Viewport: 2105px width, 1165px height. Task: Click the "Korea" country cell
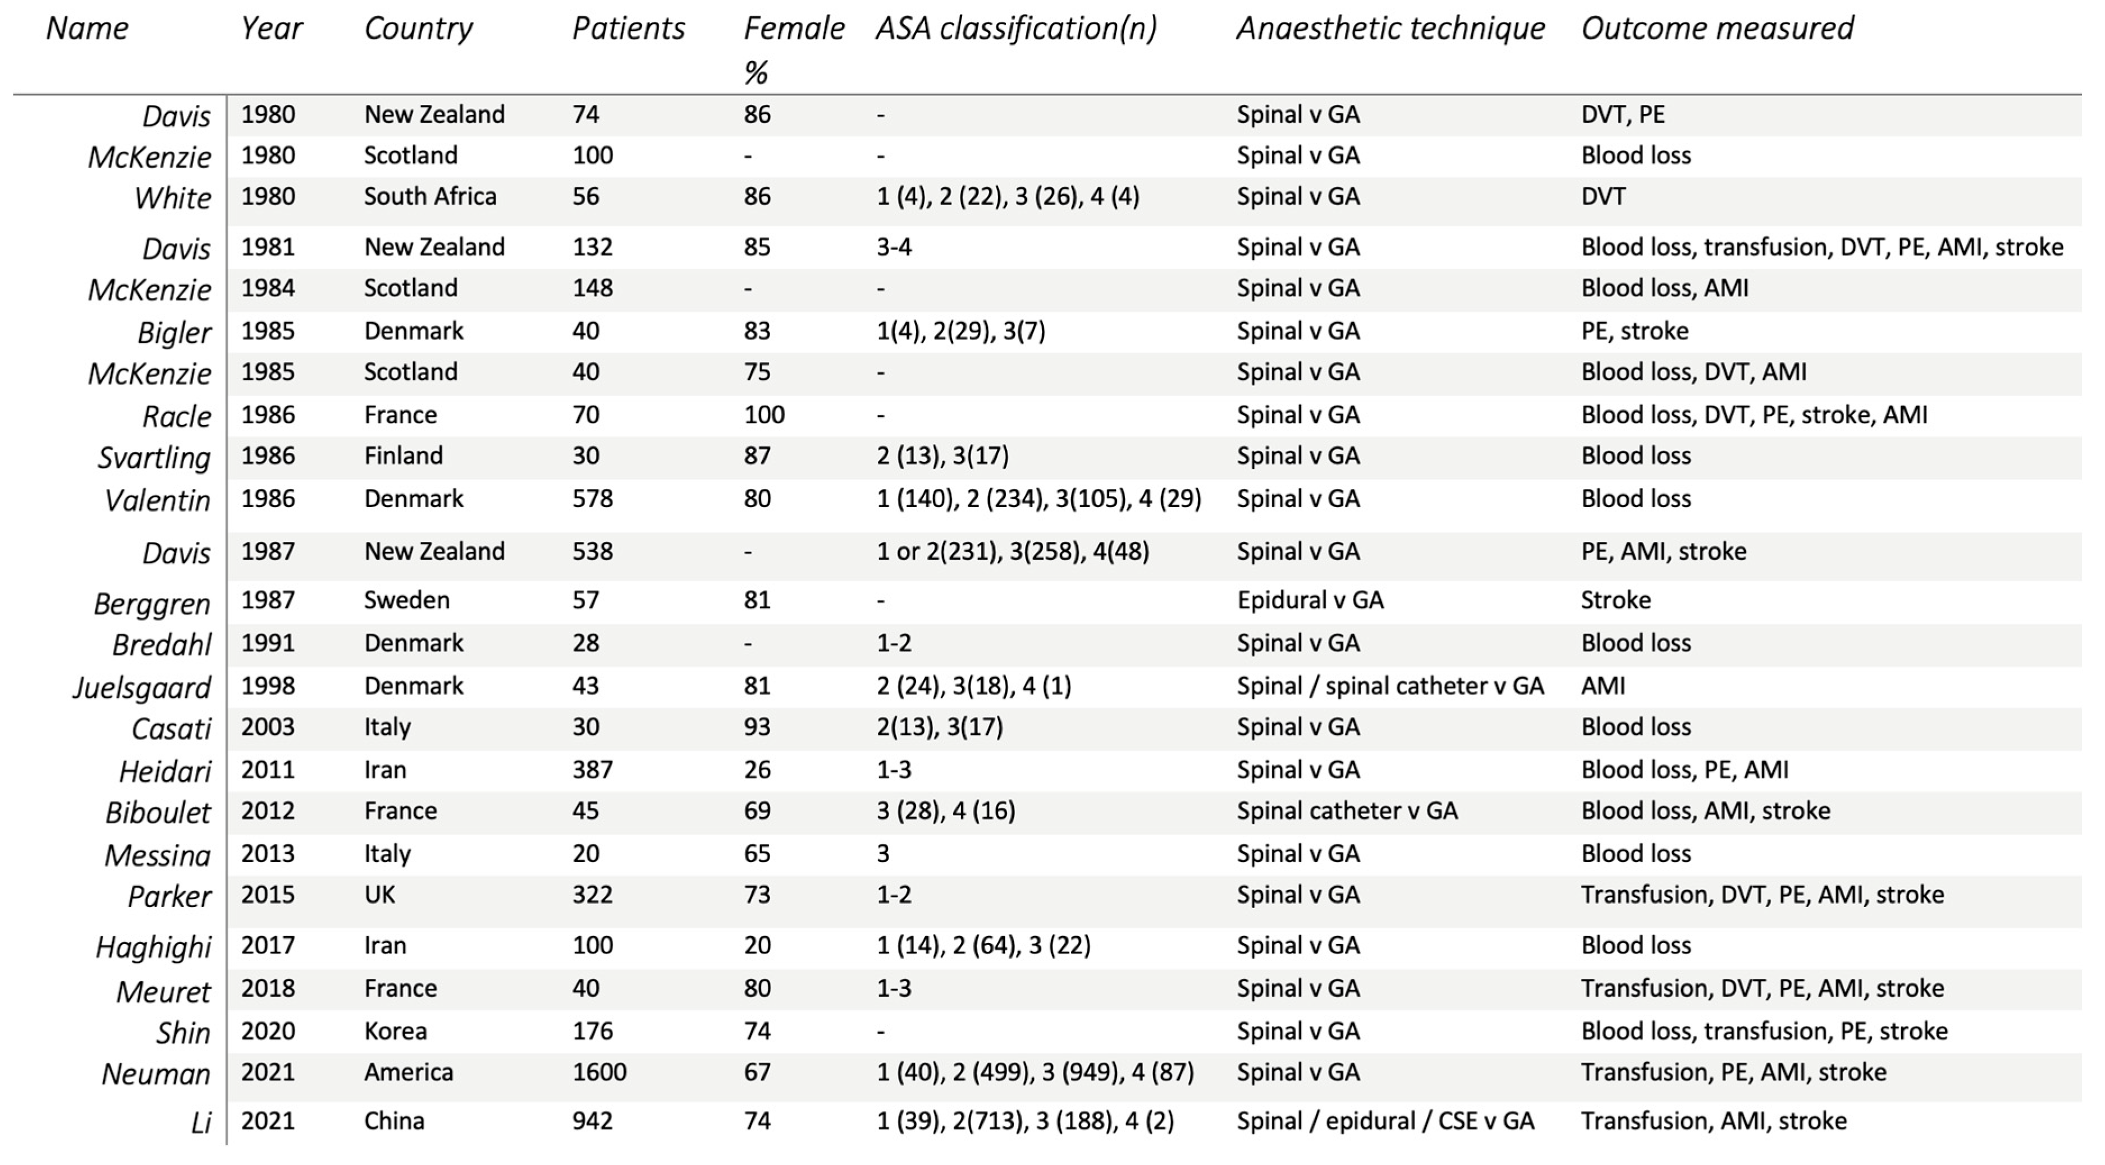pos(396,1031)
